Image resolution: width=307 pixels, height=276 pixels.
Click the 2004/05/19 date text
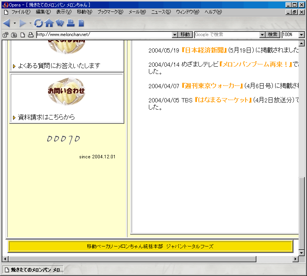[x=164, y=51]
